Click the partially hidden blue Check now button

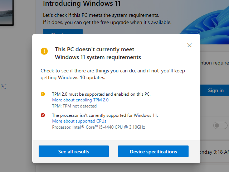[63, 32]
